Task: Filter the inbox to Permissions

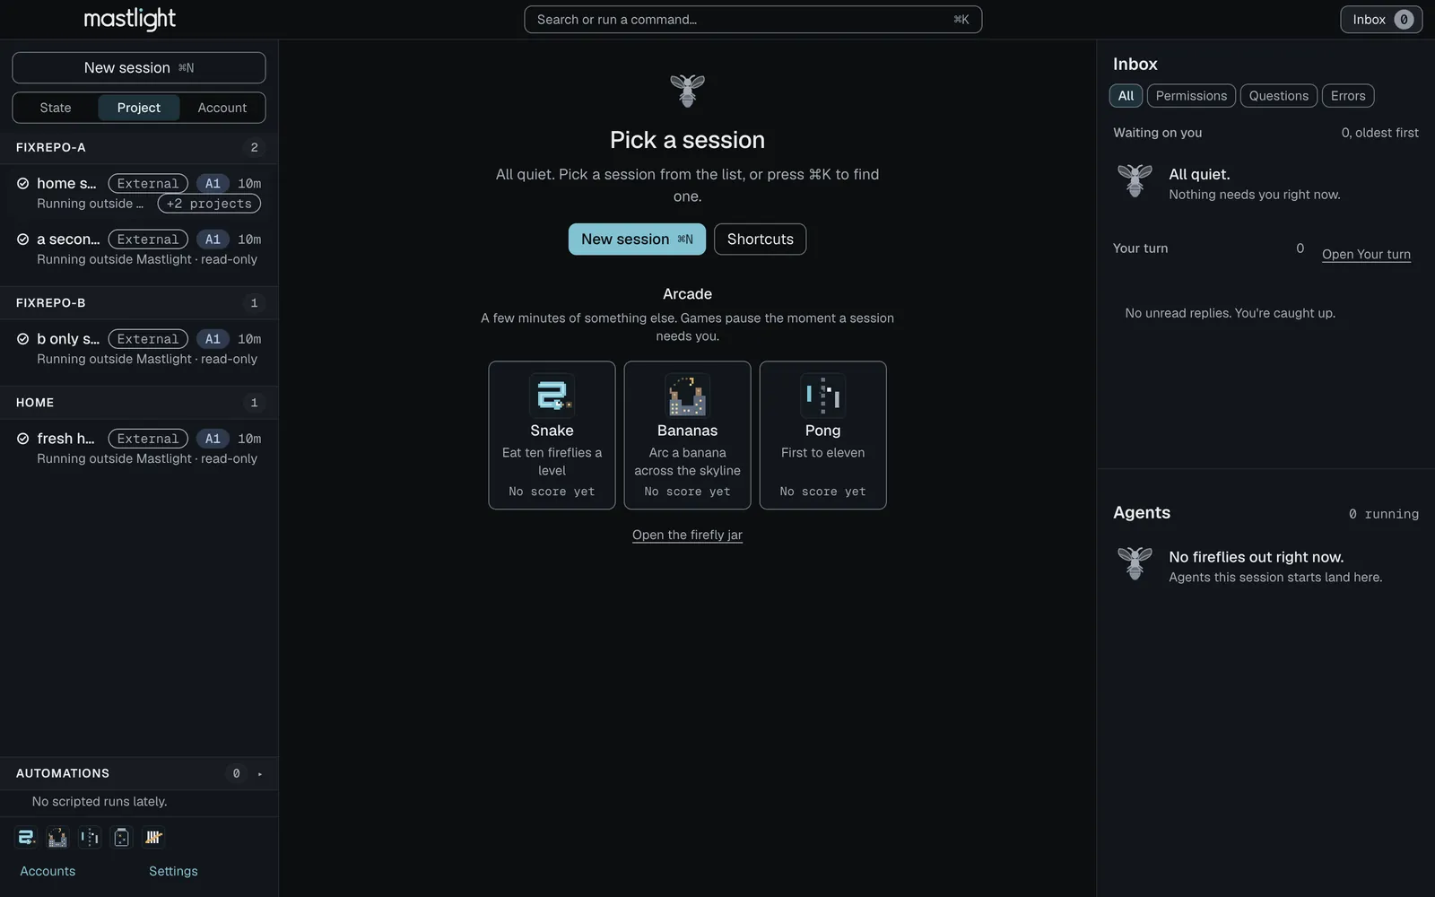Action: [x=1191, y=96]
